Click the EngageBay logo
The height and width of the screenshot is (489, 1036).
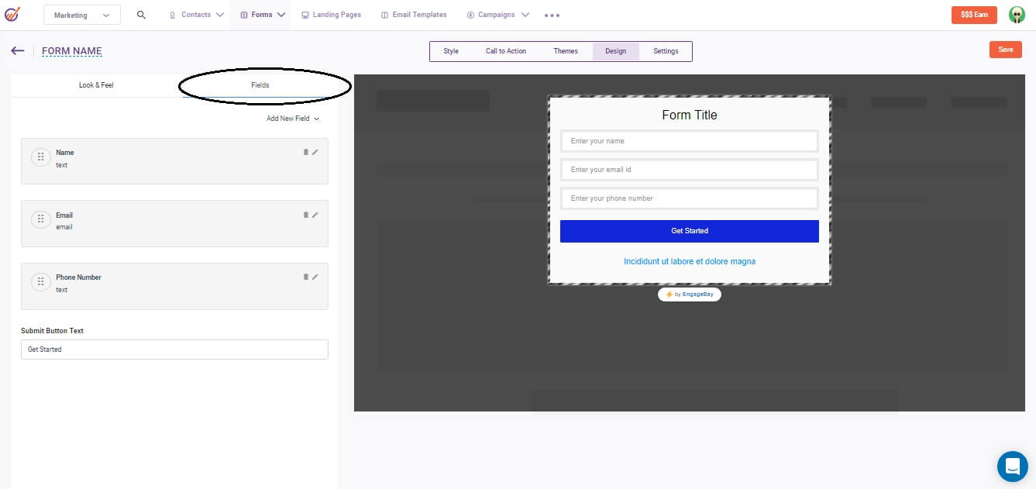13,14
